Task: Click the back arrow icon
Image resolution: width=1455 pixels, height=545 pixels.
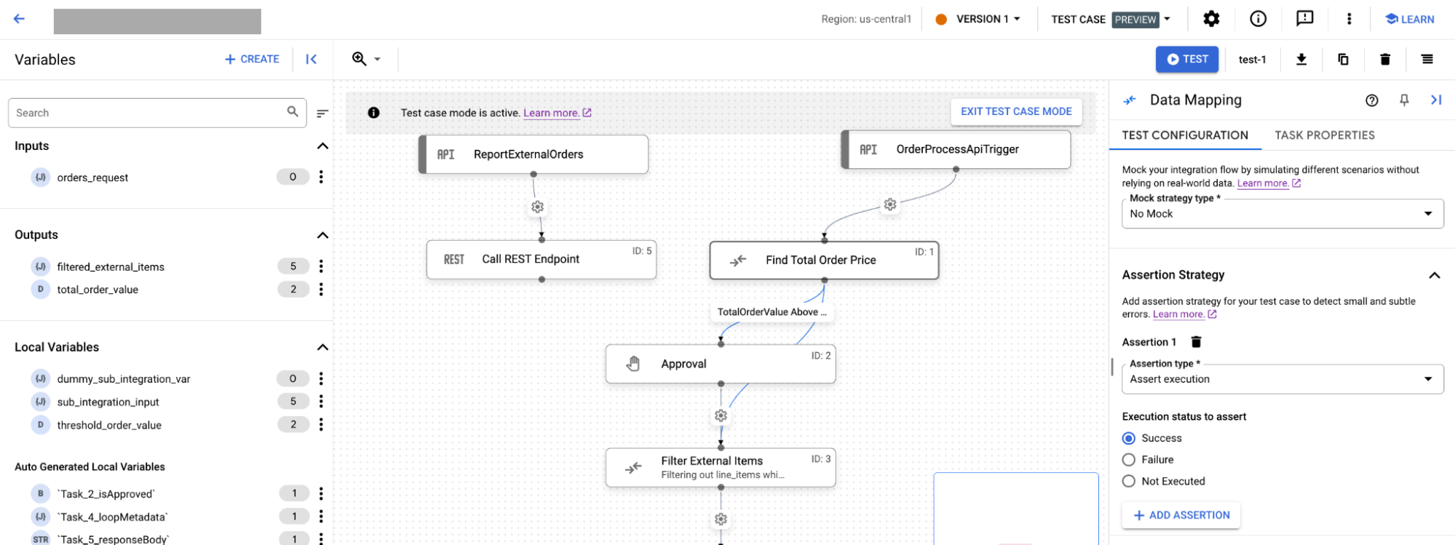Action: 19,19
